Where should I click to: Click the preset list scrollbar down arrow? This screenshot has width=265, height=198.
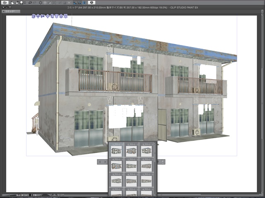(x=155, y=195)
